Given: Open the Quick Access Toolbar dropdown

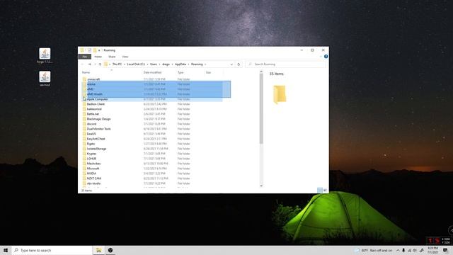Looking at the screenshot, I should [99, 50].
